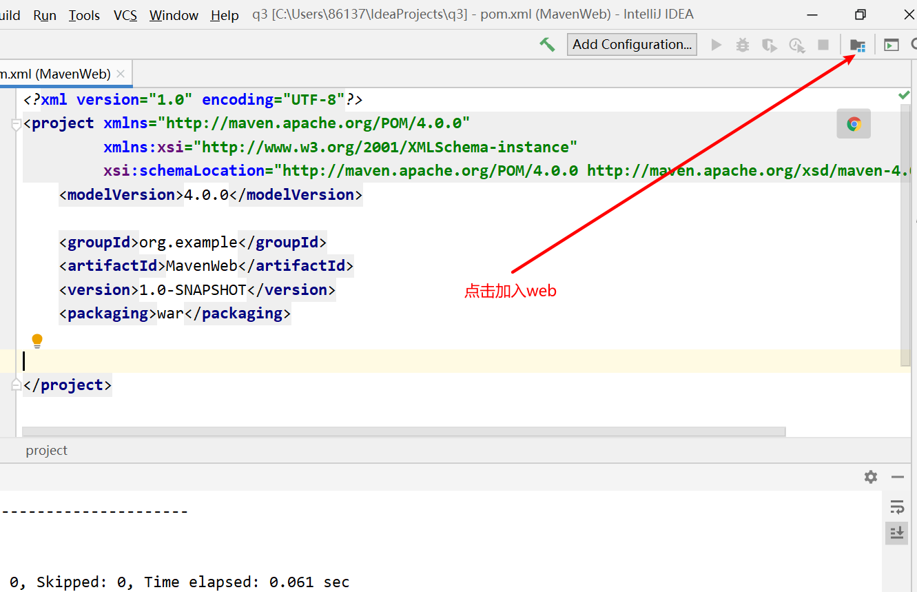Viewport: 917px width, 592px height.
Task: Click the yellow intention lightbulb icon
Action: point(37,340)
